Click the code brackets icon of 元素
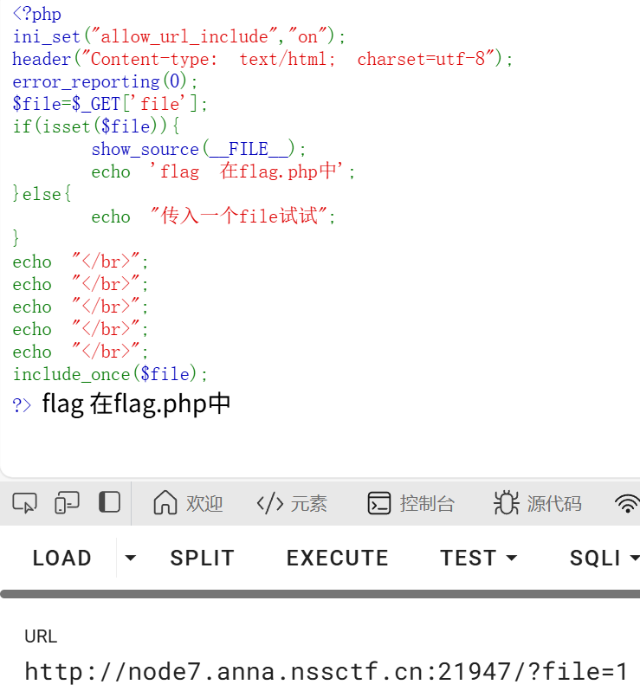 269,503
